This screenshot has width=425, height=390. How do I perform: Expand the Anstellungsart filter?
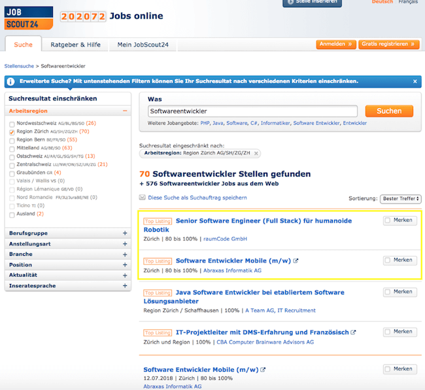pyautogui.click(x=68, y=244)
